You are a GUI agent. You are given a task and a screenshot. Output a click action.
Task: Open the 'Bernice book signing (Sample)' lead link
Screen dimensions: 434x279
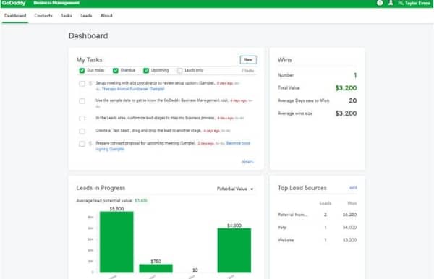[173, 146]
